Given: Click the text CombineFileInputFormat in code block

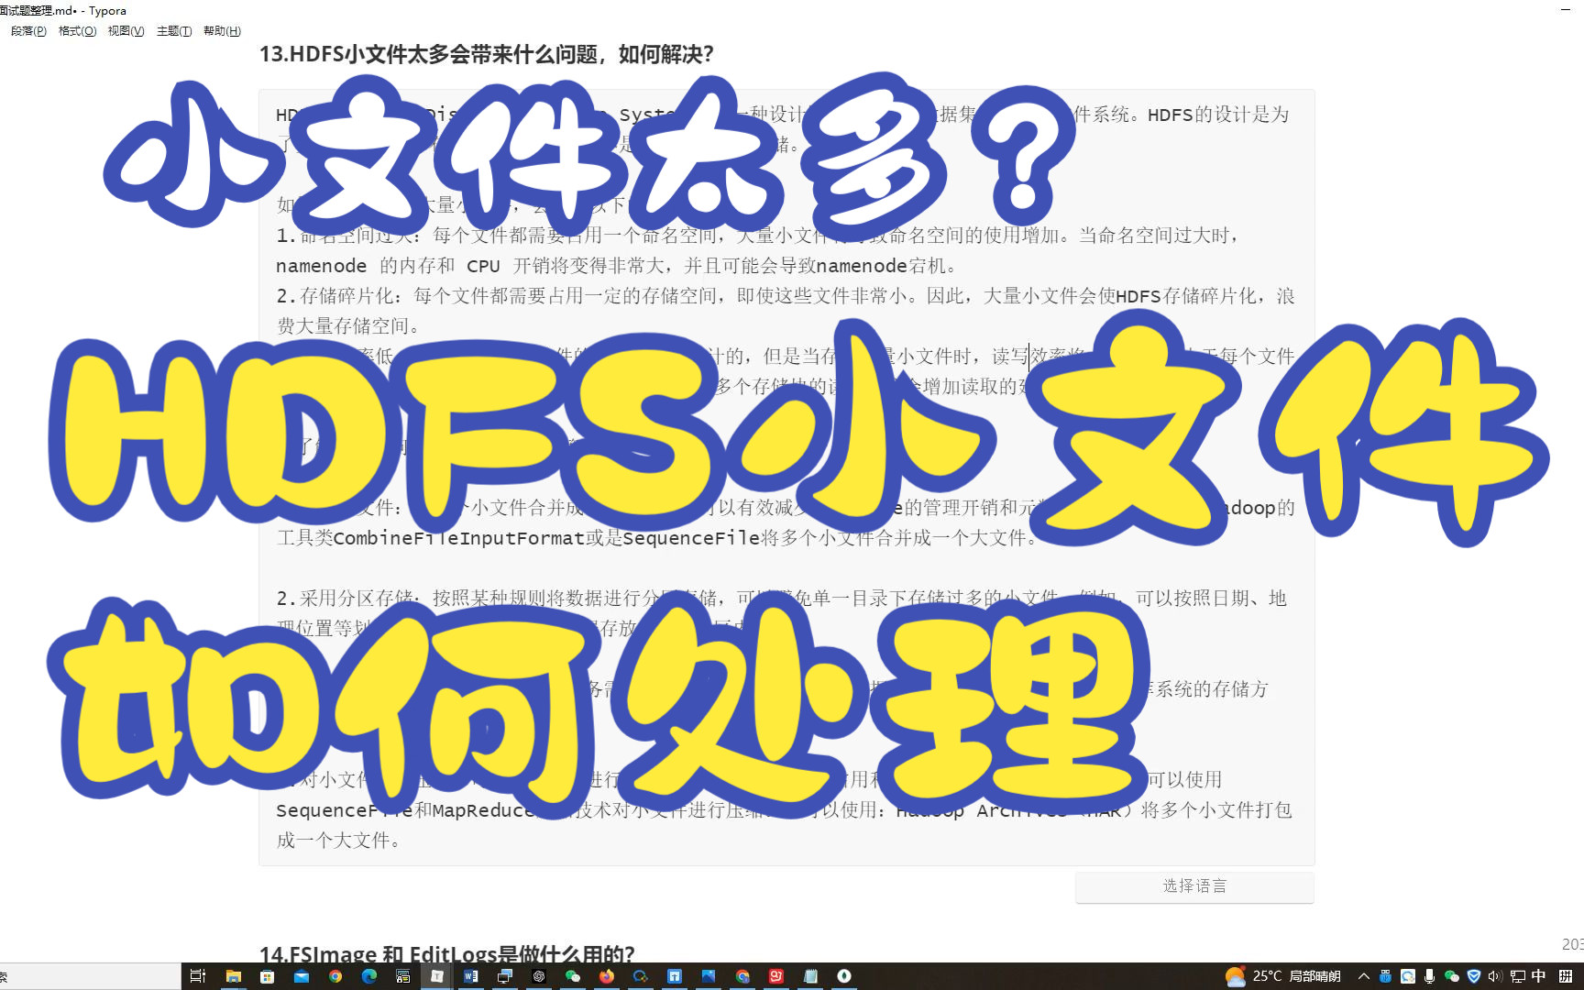Looking at the screenshot, I should coord(458,538).
